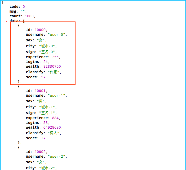This screenshot has width=186, height=170.
Task: Click score value 27
Action: coord(43,138)
